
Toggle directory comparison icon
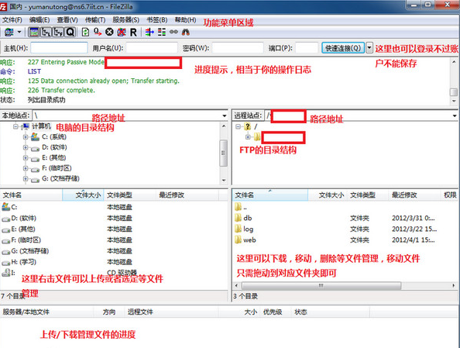tap(162, 32)
